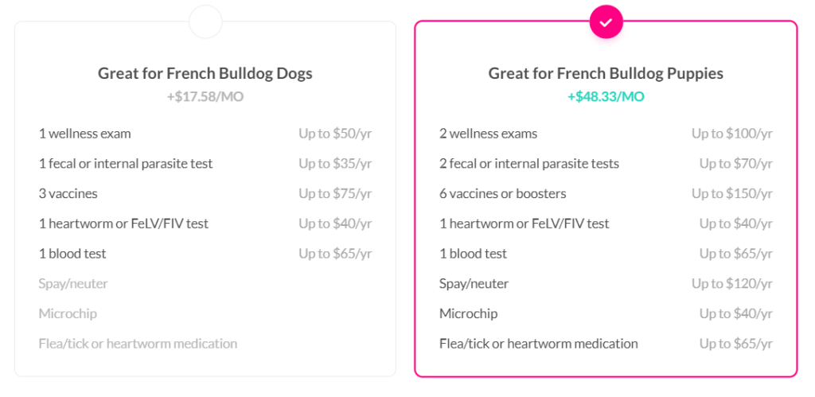Click 'Up to $150/yr' amount

tap(731, 193)
